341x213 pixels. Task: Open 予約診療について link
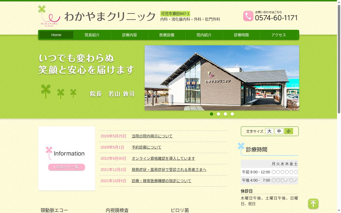tap(147, 147)
